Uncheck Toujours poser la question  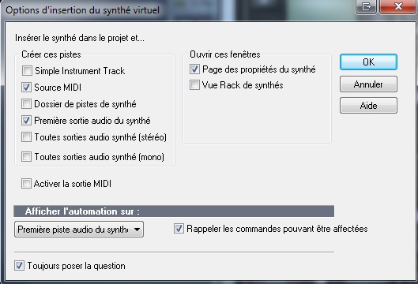19,265
